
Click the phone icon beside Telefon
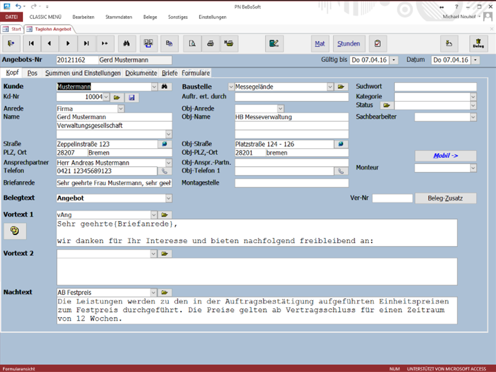164,171
